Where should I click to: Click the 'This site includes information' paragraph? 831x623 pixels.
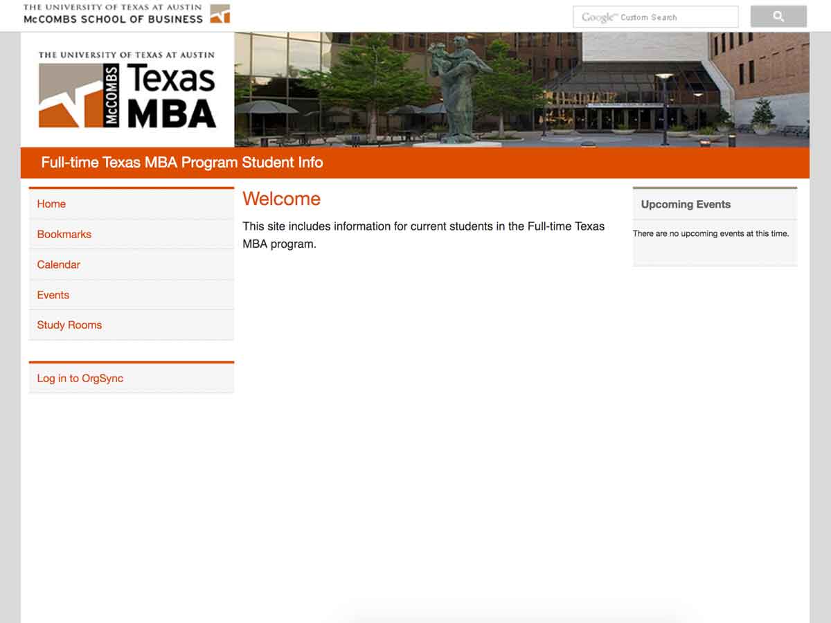click(424, 235)
